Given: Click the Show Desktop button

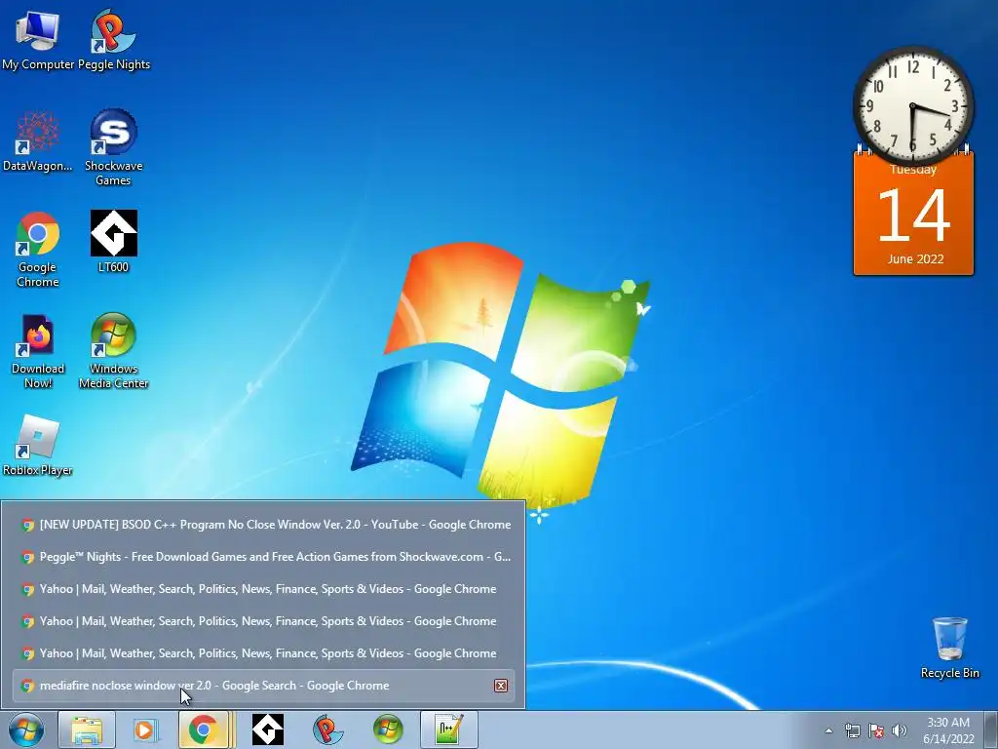Looking at the screenshot, I should [992, 729].
